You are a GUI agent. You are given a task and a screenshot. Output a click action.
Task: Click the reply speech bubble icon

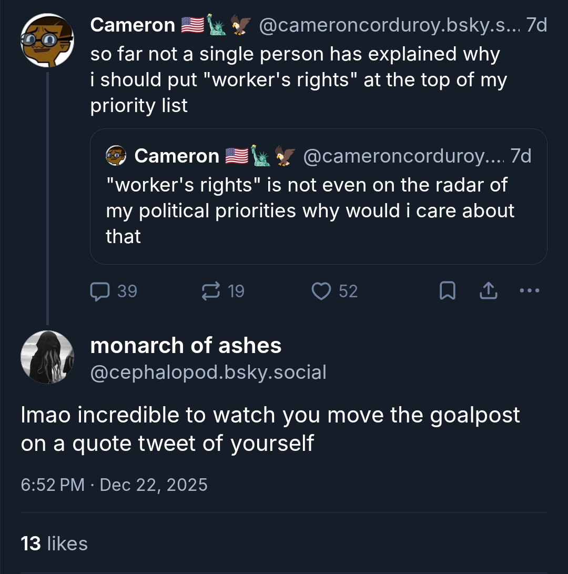[x=99, y=291]
